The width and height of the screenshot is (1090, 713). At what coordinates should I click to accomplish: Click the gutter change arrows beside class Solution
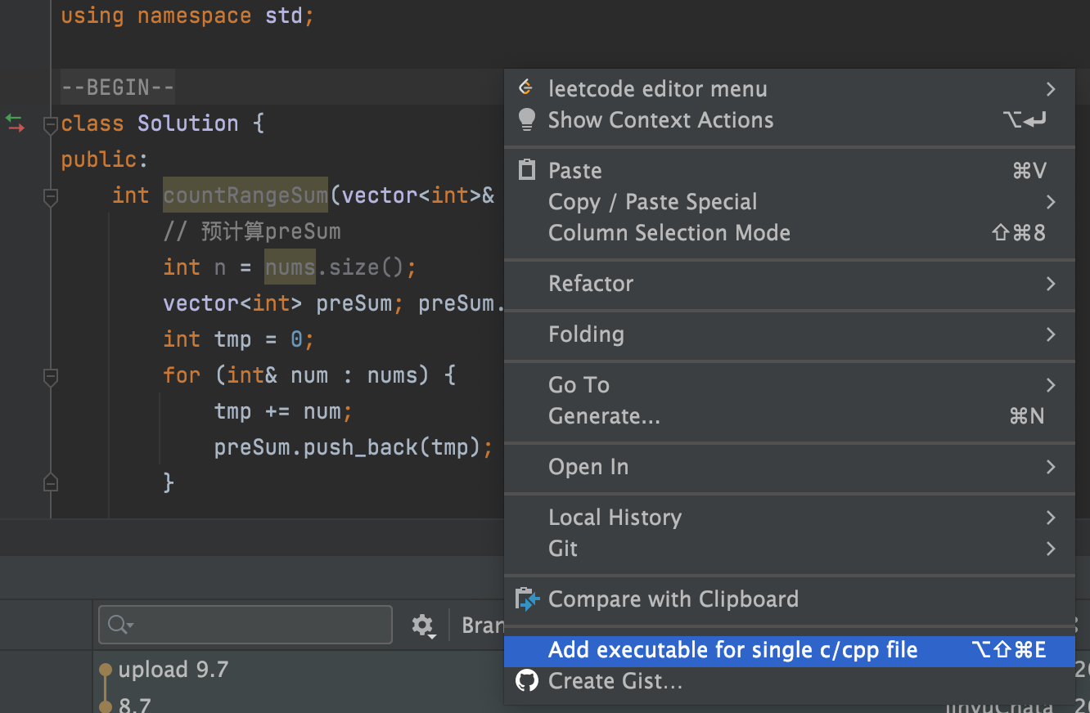[15, 123]
